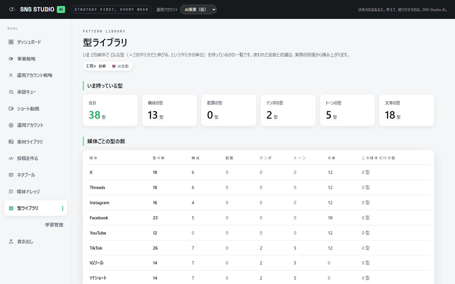The width and height of the screenshot is (455, 284).
Task: Click the 型ライブラリ grid icon
Action: [x=11, y=208]
